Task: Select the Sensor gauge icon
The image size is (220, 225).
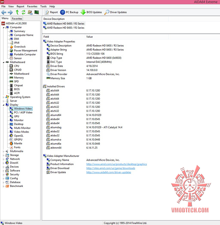Action: point(11,58)
